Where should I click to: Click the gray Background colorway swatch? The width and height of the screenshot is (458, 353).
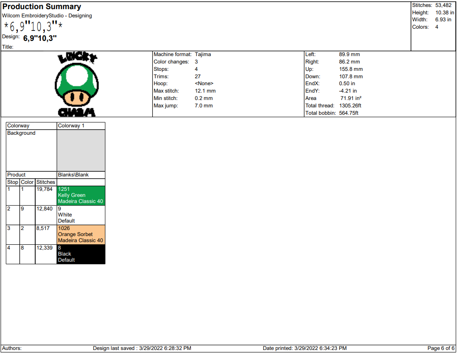pos(81,150)
